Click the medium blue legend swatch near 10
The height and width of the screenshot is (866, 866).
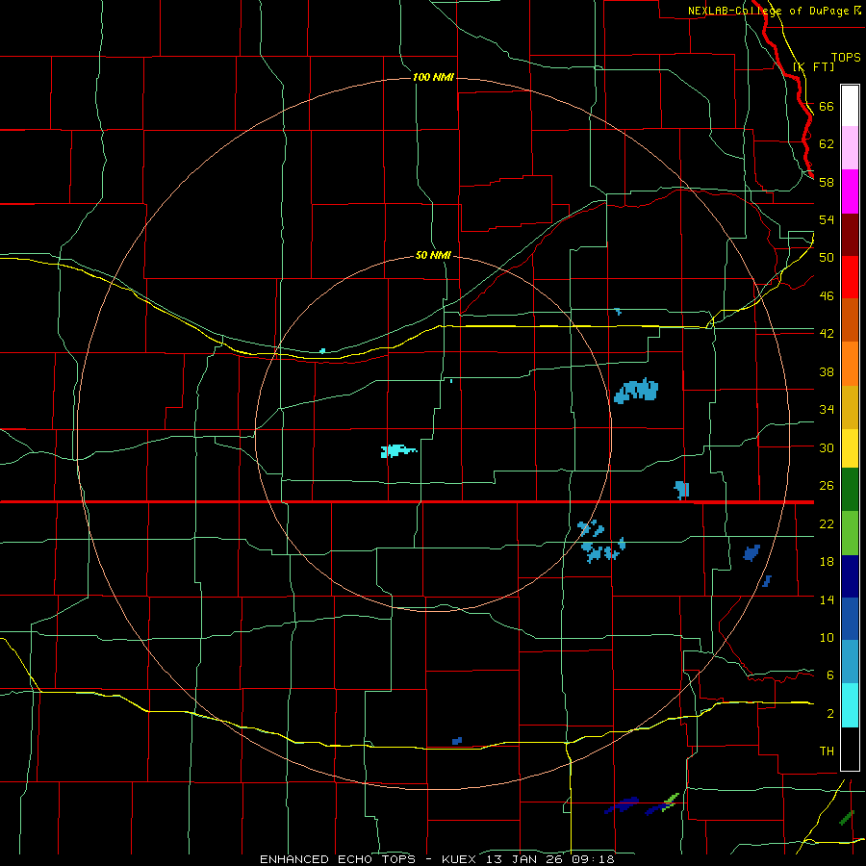point(850,619)
